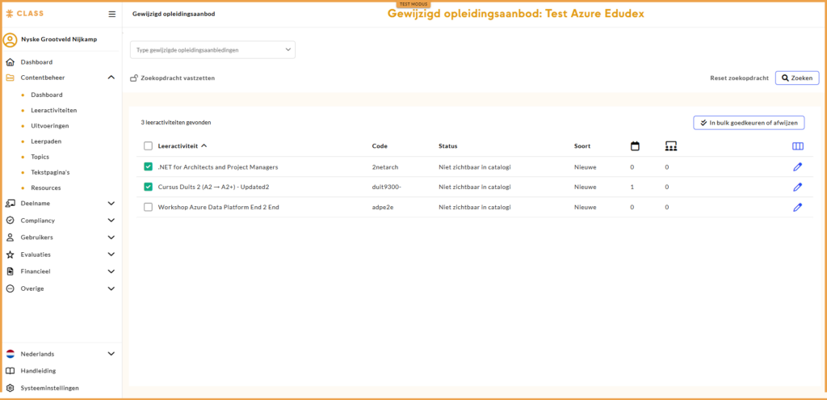Open the column settings icon in table header
The image size is (827, 400).
click(x=797, y=146)
